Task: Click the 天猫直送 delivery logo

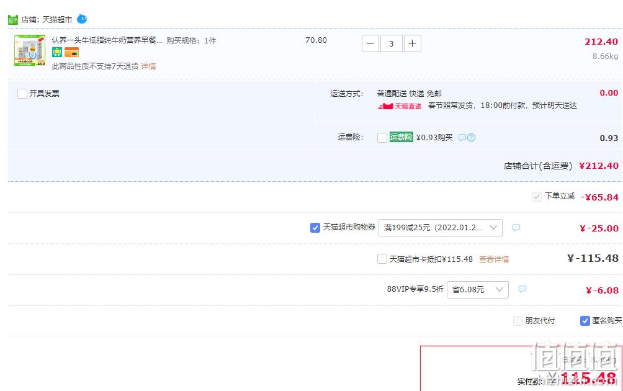Action: click(400, 106)
